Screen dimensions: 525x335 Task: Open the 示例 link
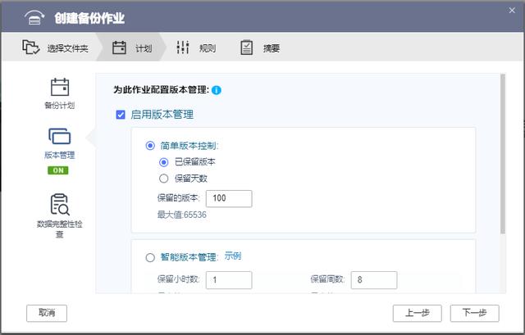[x=233, y=256]
